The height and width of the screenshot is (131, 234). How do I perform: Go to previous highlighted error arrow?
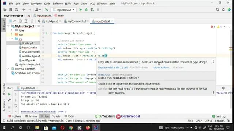(x=225, y=27)
